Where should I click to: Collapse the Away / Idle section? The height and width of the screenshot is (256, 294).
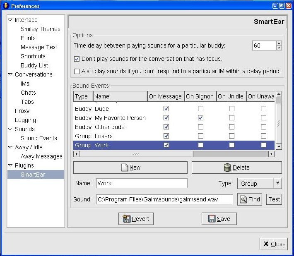coord(10,147)
